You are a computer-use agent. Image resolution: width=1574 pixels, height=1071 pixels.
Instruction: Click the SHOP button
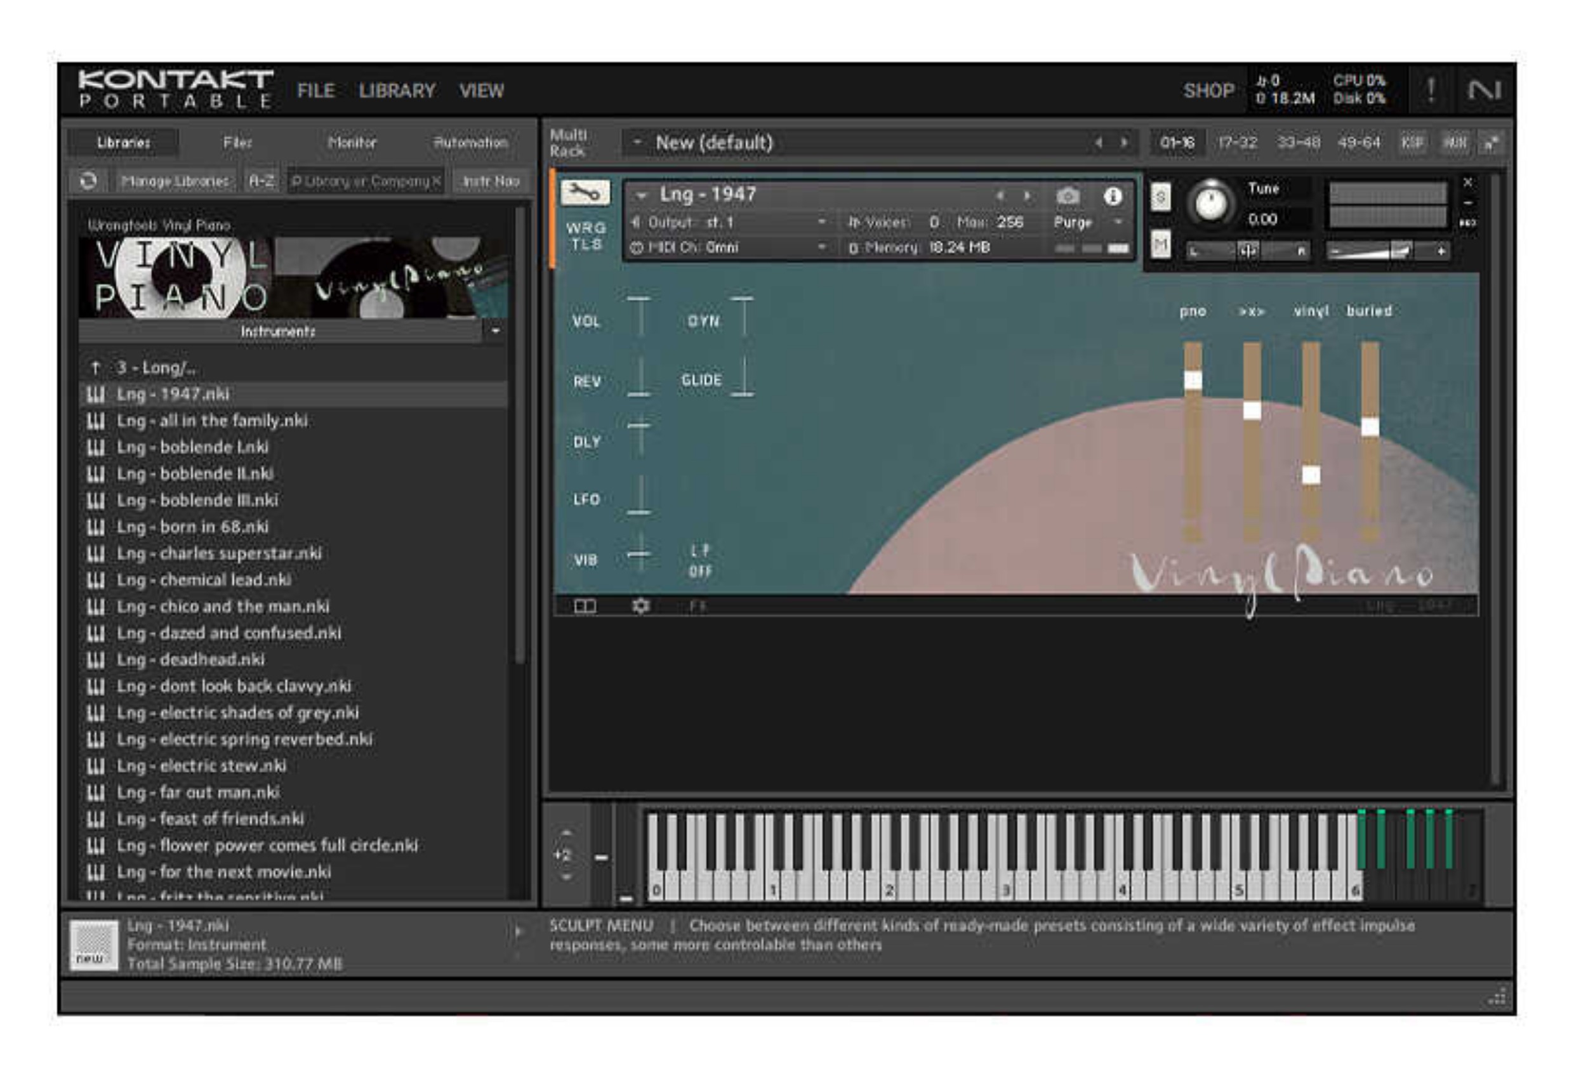[x=1208, y=91]
